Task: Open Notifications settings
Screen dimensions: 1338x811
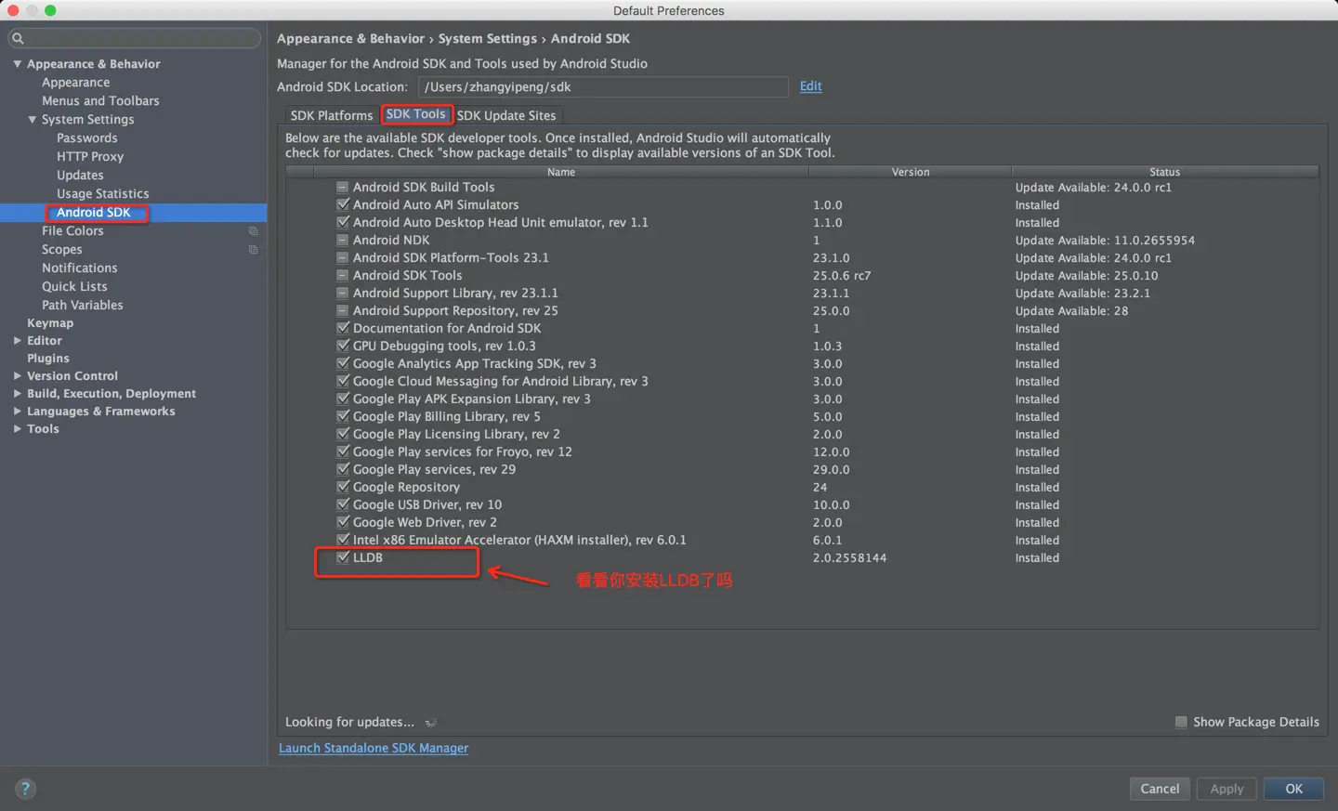Action: (x=79, y=268)
